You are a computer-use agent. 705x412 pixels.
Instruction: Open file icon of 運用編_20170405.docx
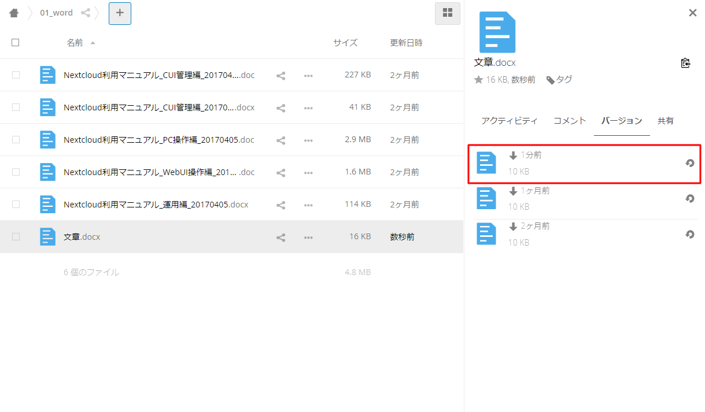pos(47,205)
